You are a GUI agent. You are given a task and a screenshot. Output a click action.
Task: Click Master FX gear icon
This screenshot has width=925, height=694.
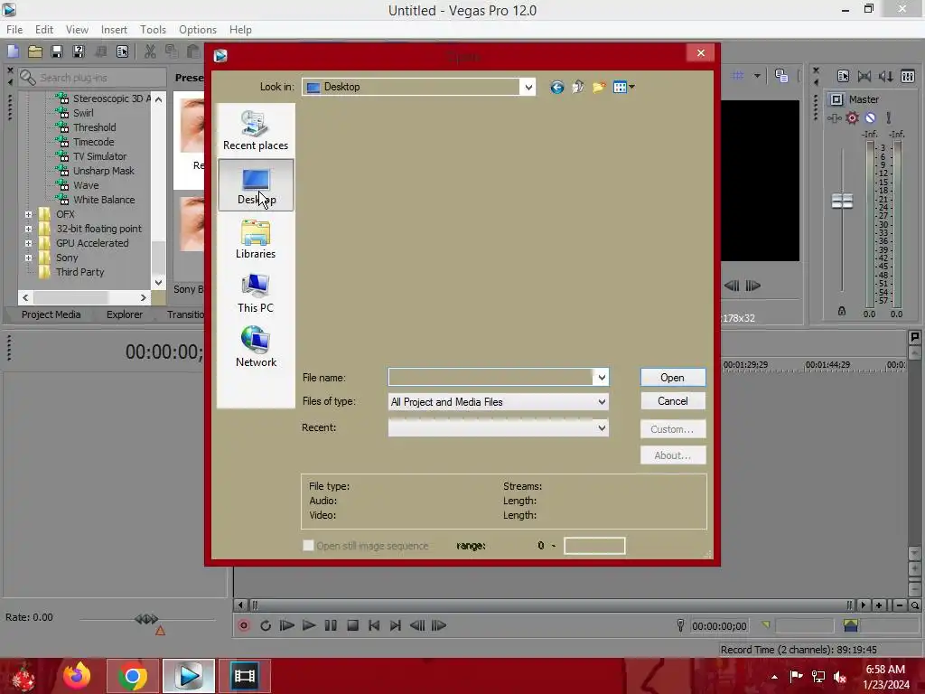coord(853,118)
